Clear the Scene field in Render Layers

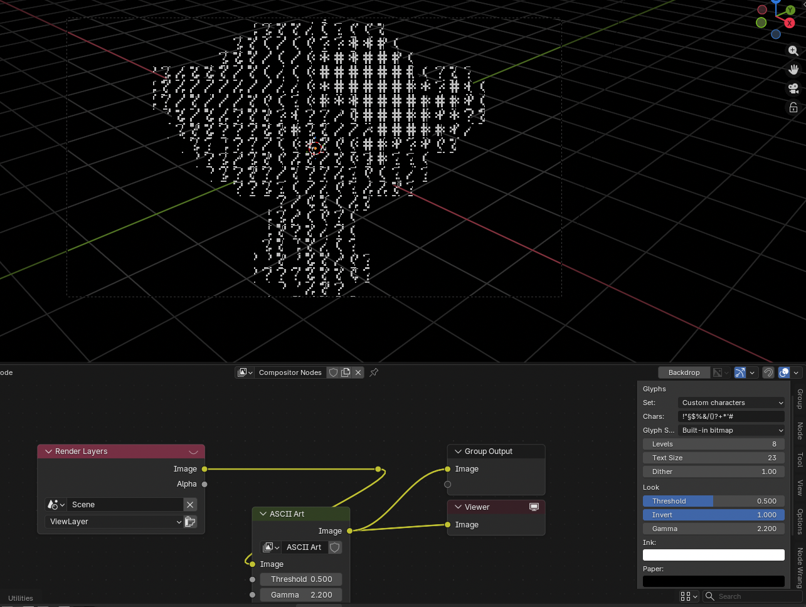[x=190, y=505]
